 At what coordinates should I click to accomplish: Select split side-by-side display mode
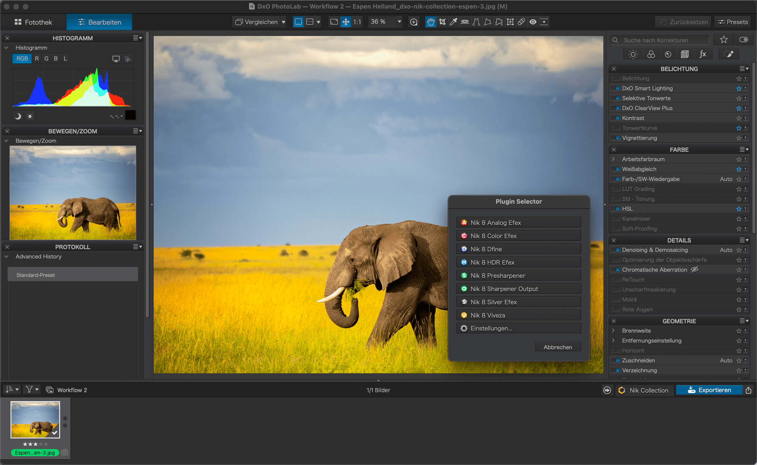tap(310, 22)
